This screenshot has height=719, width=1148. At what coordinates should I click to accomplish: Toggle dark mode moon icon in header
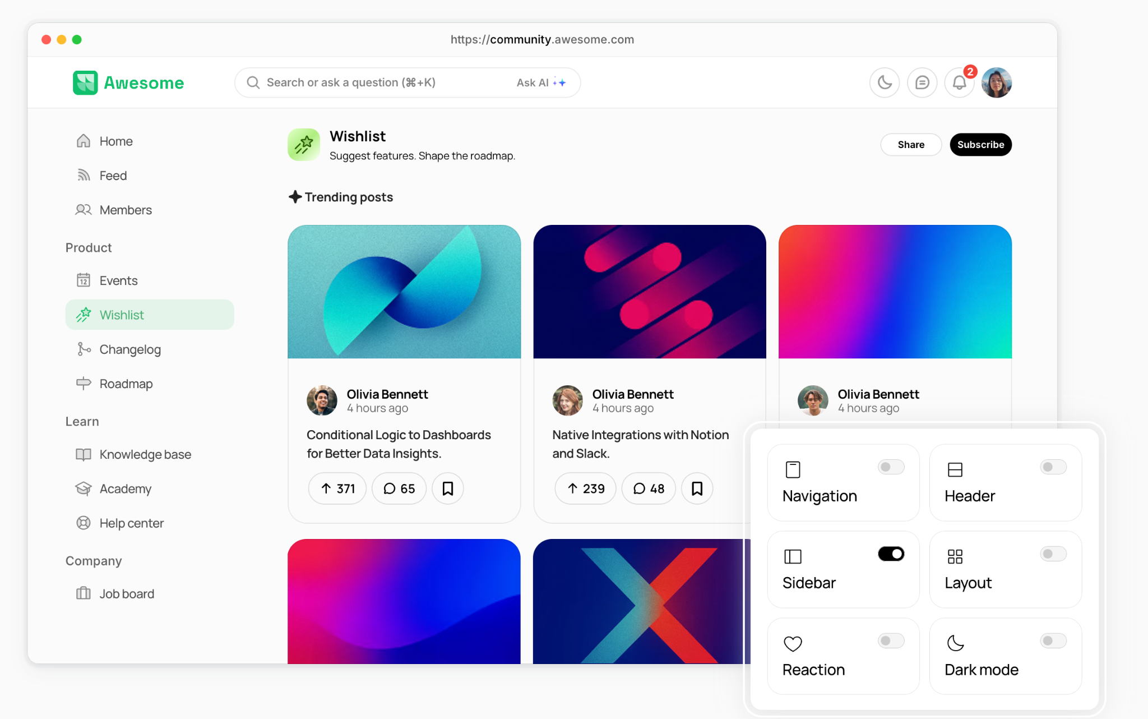[885, 83]
